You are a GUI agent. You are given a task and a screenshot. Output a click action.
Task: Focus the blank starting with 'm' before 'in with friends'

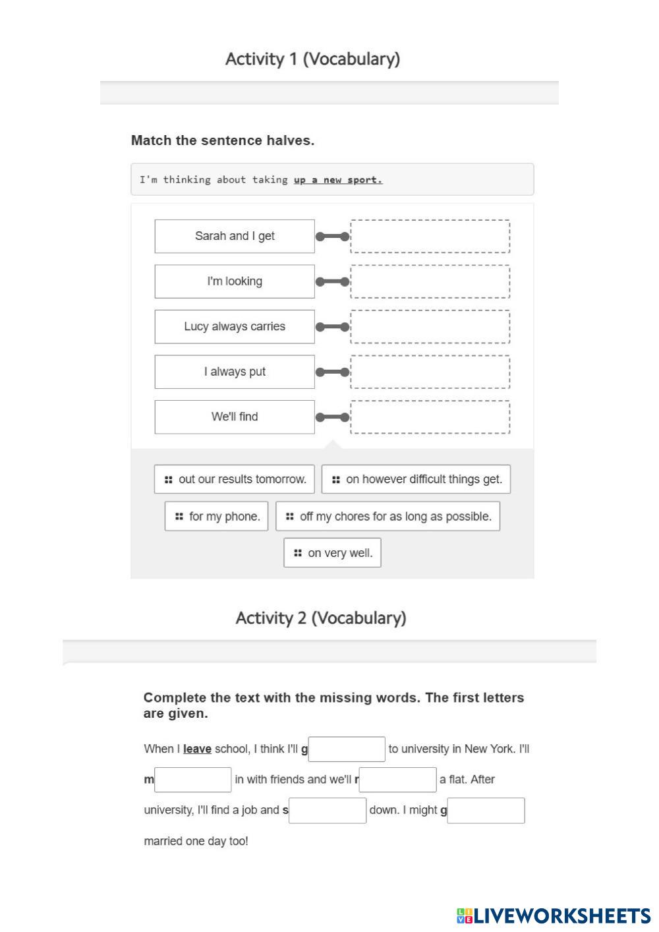tap(193, 780)
